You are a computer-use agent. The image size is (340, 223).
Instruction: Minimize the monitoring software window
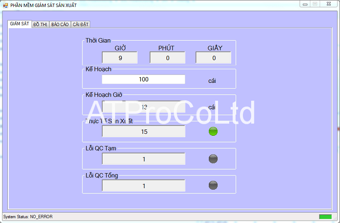click(305, 4)
